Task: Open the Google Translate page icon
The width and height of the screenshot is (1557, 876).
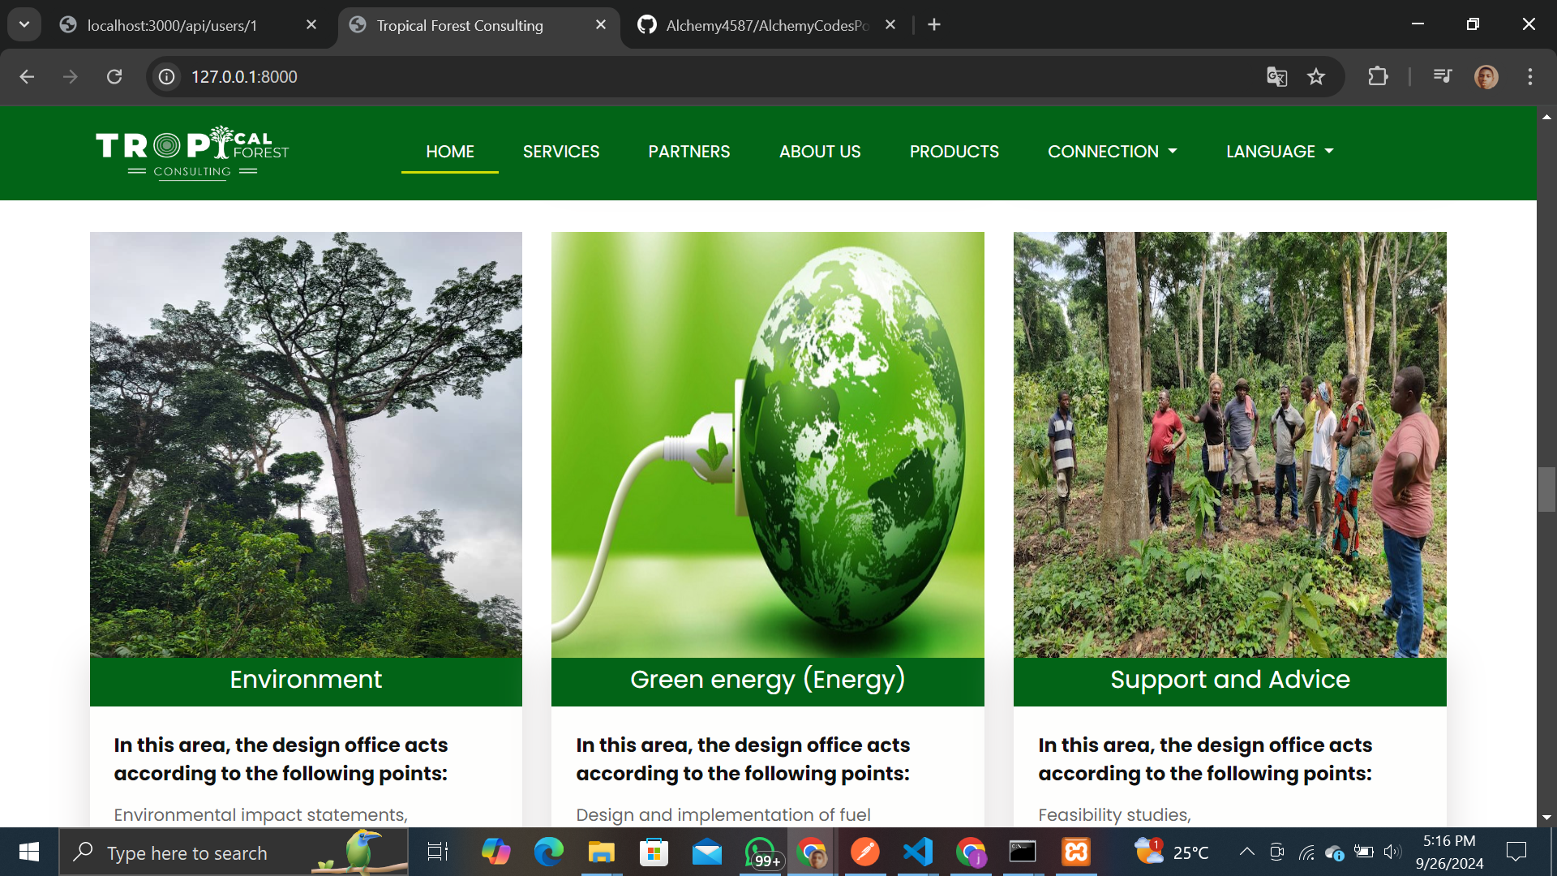Action: (1276, 76)
